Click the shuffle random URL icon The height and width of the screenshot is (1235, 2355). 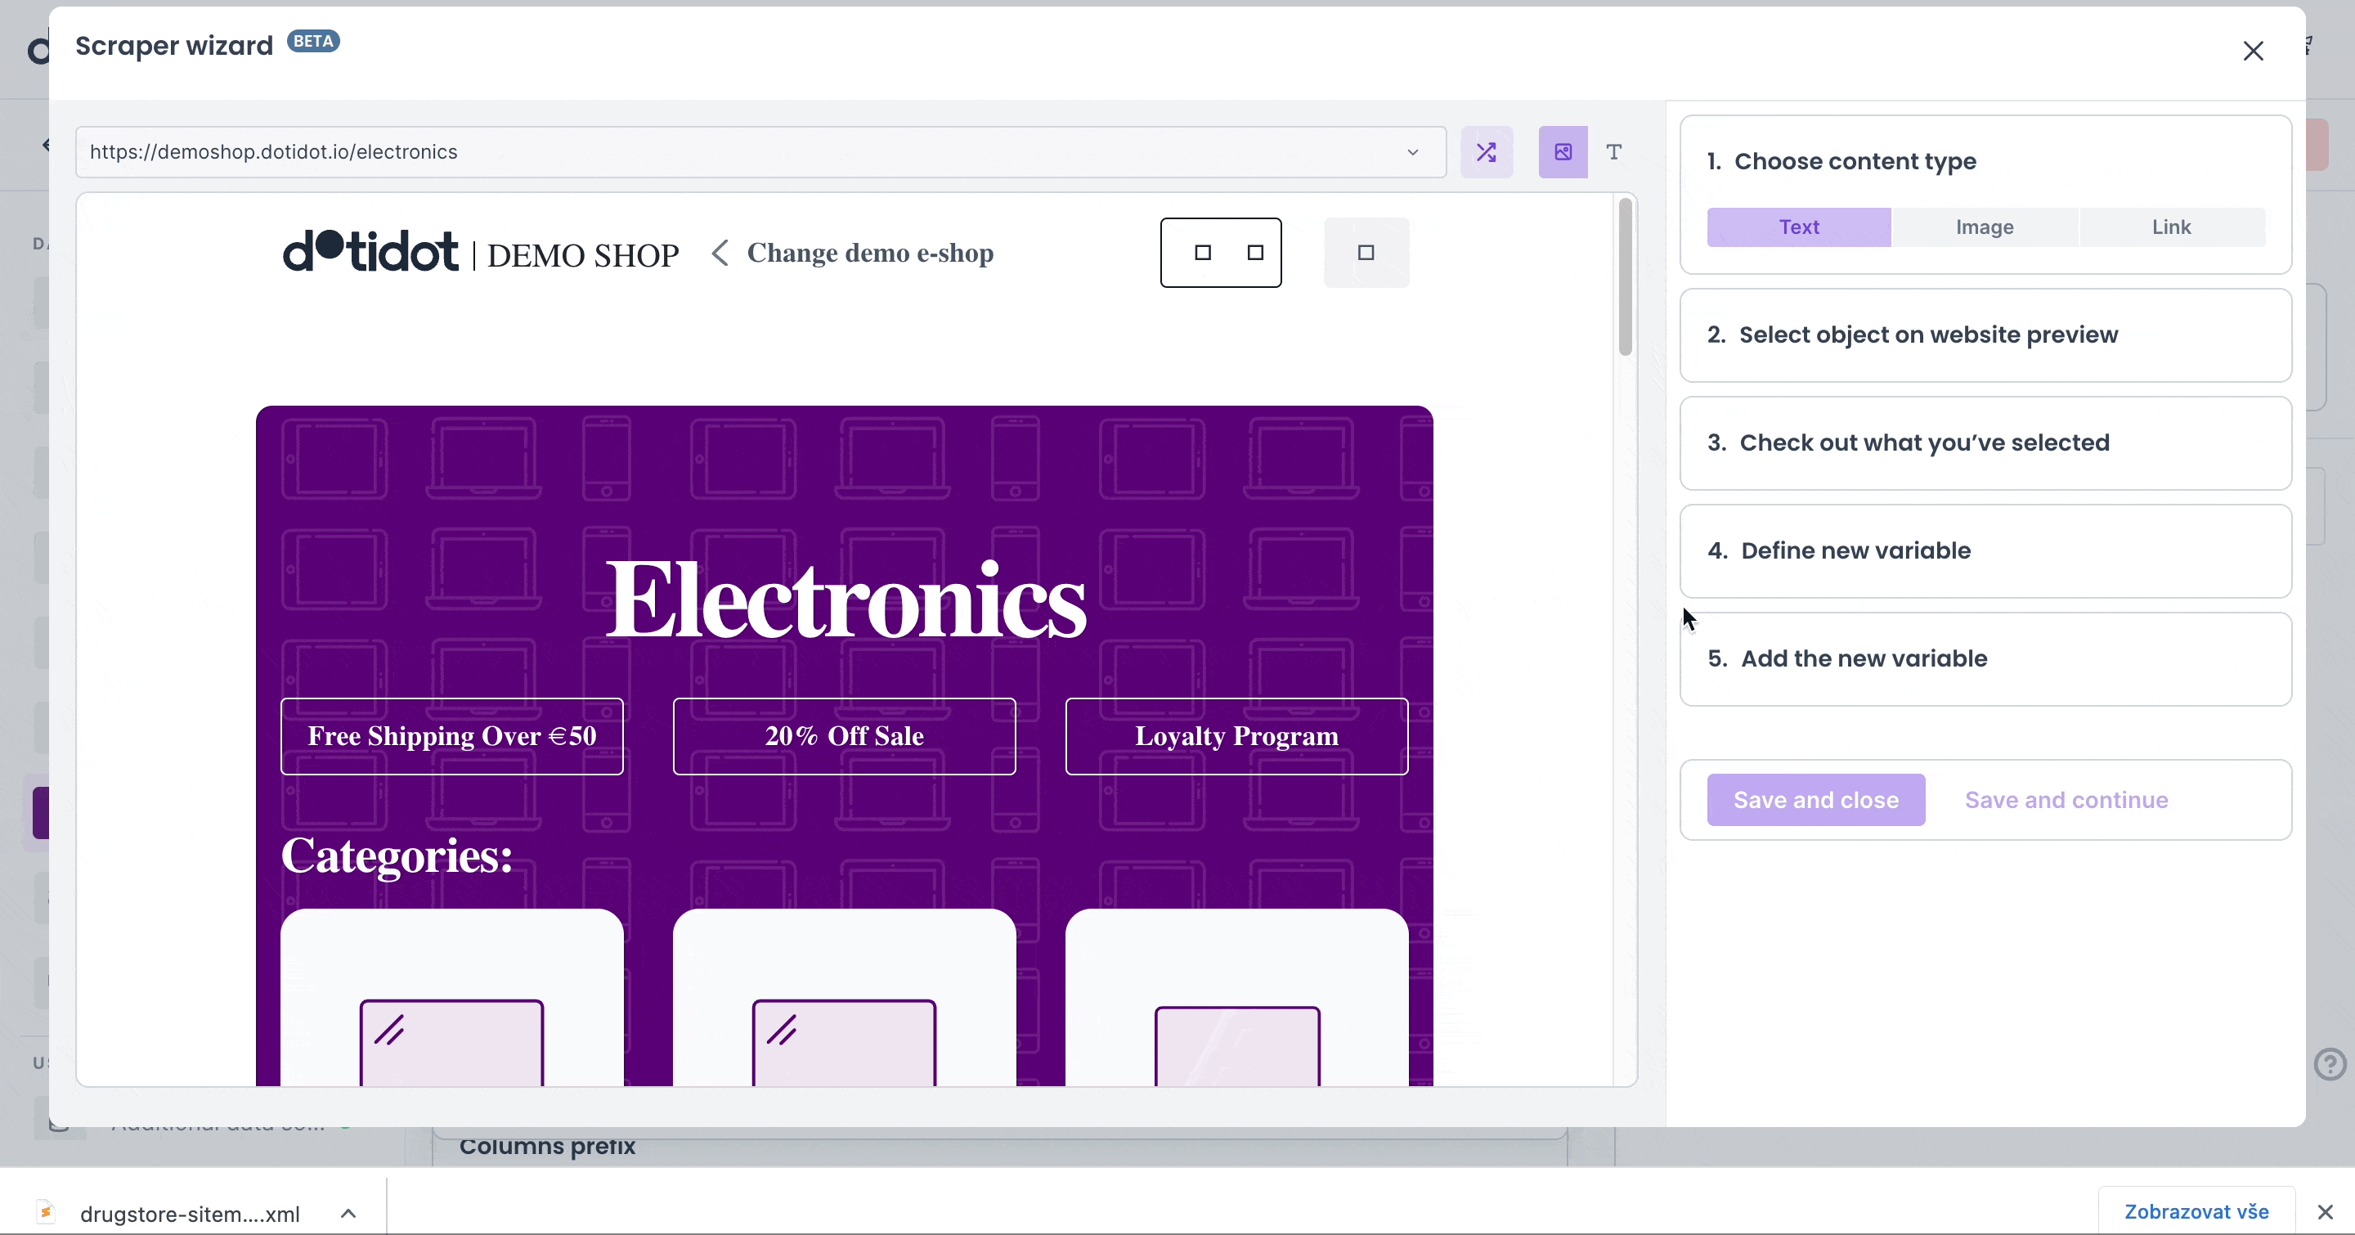[x=1487, y=152]
